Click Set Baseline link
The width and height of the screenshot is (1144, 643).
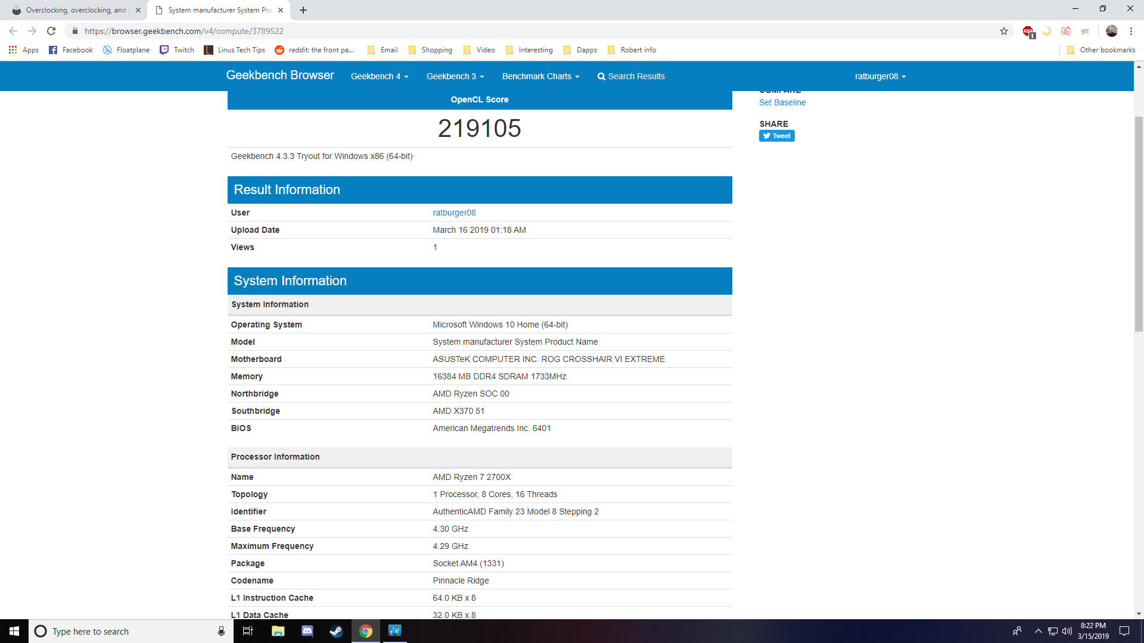tap(782, 102)
